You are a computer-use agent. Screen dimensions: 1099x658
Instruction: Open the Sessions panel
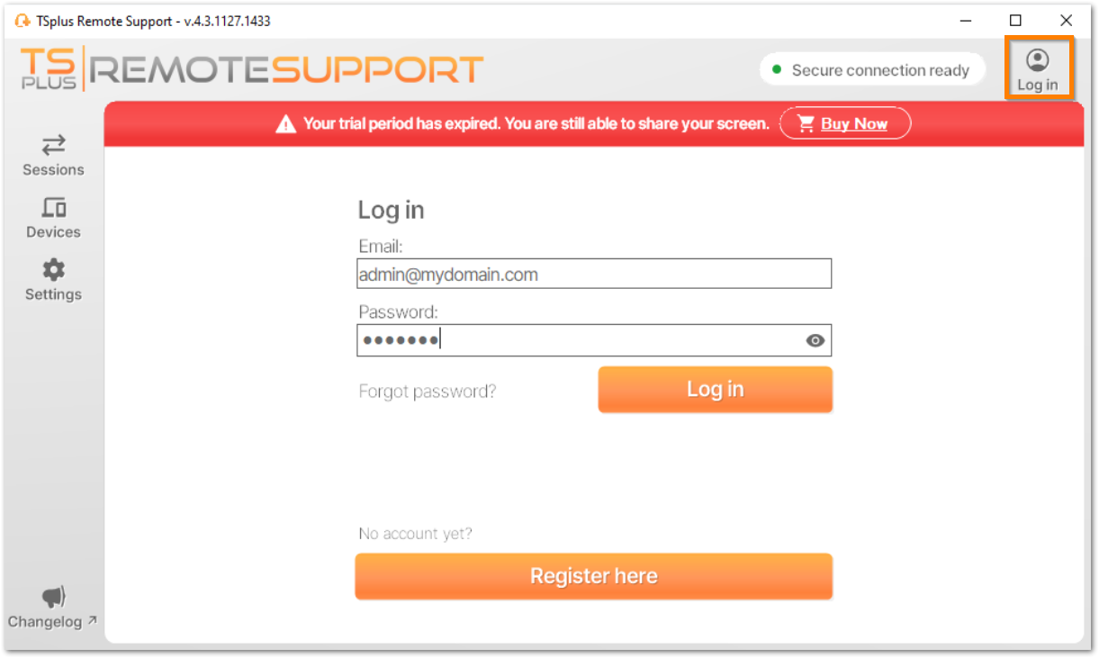click(52, 155)
